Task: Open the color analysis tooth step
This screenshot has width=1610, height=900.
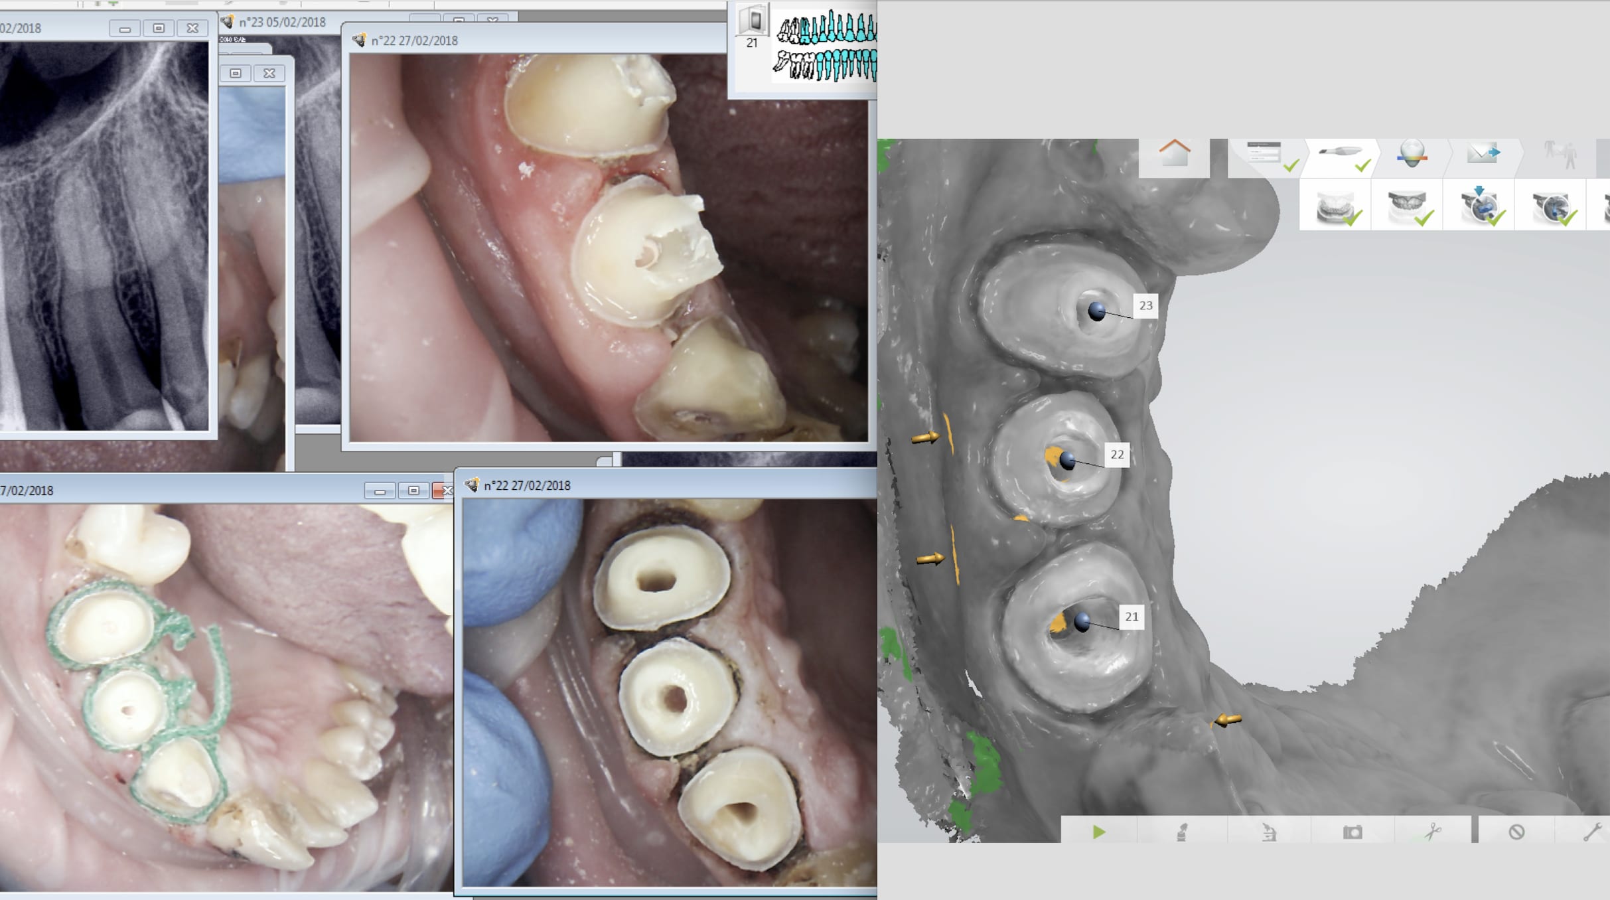Action: [x=1411, y=154]
